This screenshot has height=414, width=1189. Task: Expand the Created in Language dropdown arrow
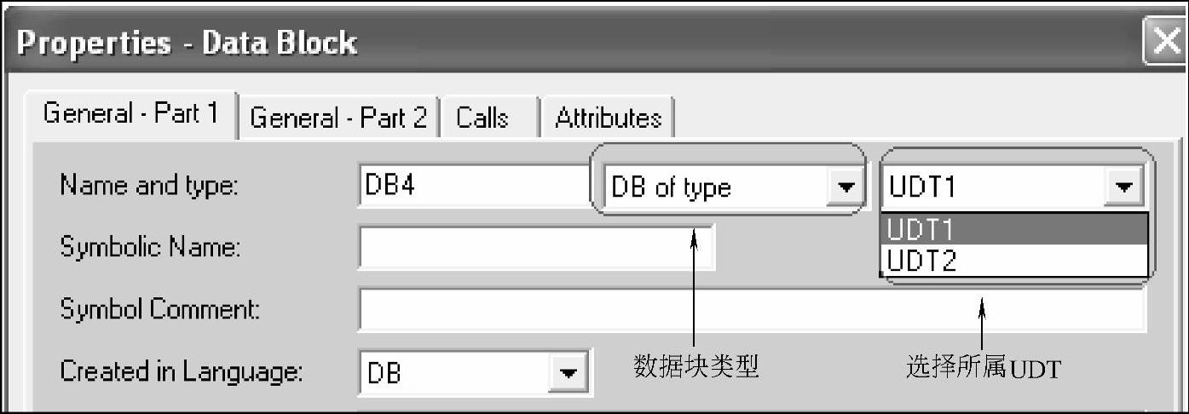(566, 373)
